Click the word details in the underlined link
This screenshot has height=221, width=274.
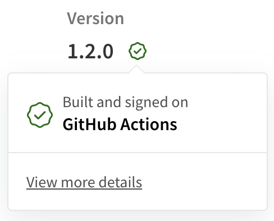[x=120, y=182]
